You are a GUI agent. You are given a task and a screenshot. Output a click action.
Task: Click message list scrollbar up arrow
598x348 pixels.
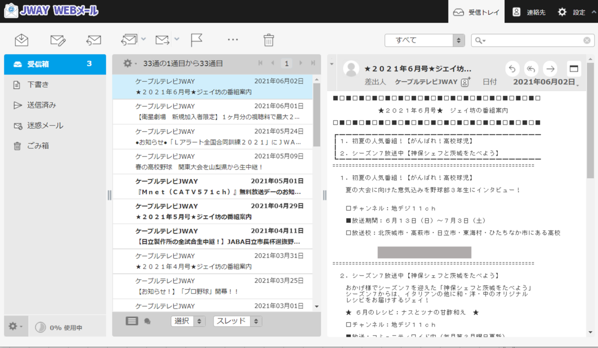tap(316, 79)
